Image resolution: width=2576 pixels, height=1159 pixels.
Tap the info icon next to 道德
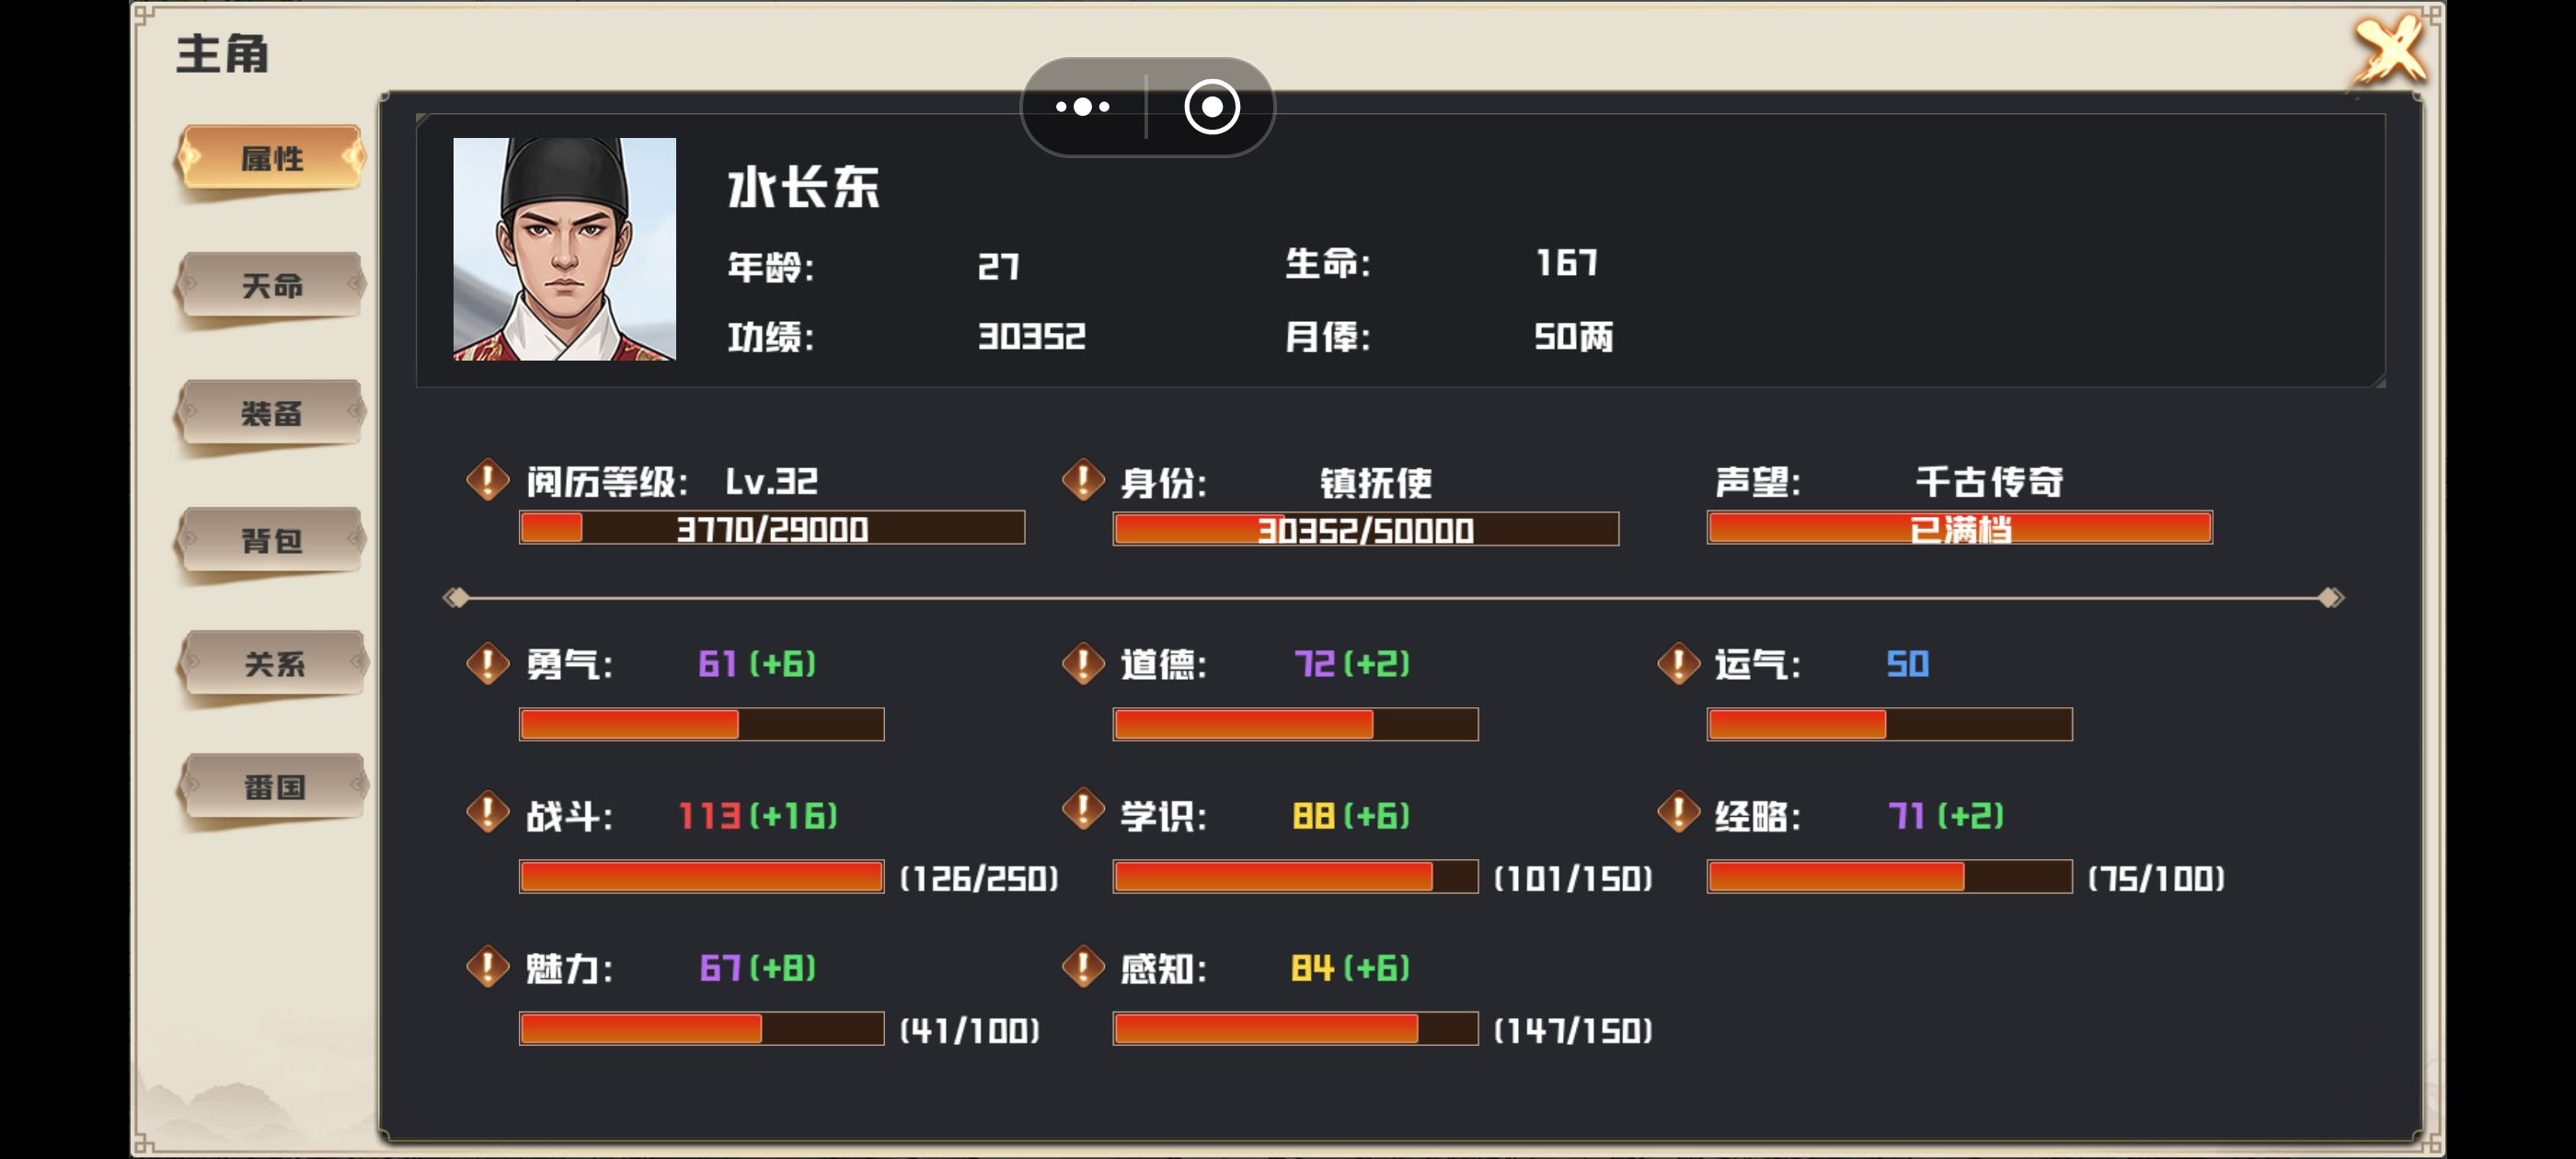(x=1083, y=663)
